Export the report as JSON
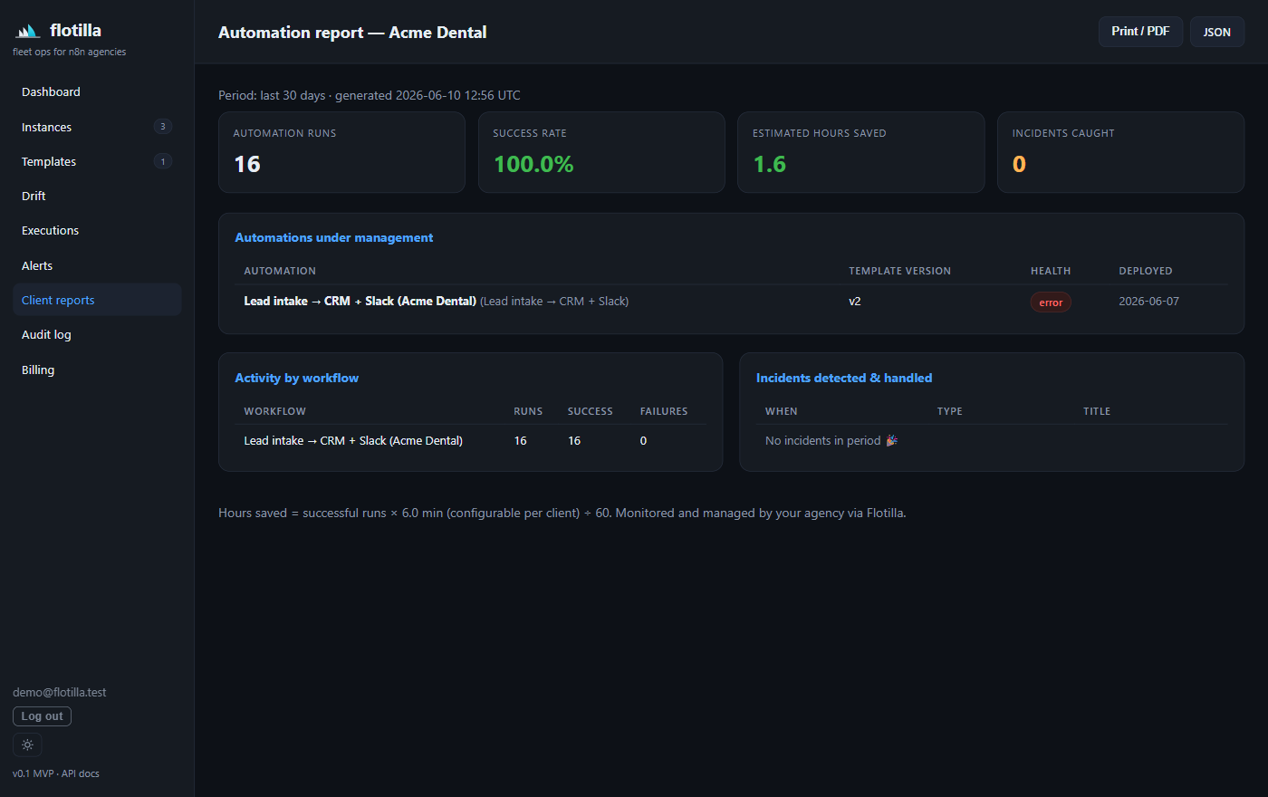This screenshot has width=1268, height=797. [1216, 32]
